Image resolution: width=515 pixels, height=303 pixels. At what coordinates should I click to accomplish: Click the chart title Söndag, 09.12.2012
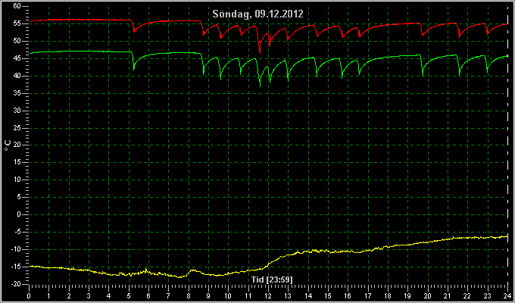257,14
